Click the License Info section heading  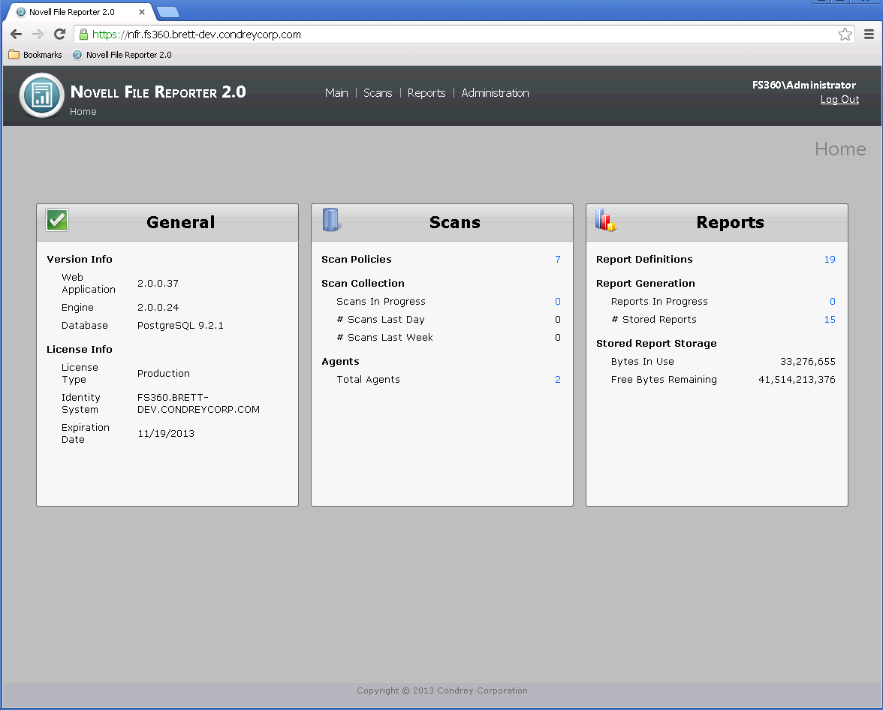point(80,350)
